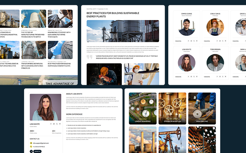The height and width of the screenshot is (153, 246).
Task: Click Tom Brown's Pinterest icon
Action: pyautogui.click(x=225, y=77)
